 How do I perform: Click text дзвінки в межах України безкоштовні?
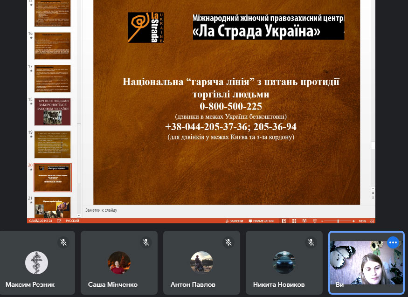pyautogui.click(x=231, y=117)
